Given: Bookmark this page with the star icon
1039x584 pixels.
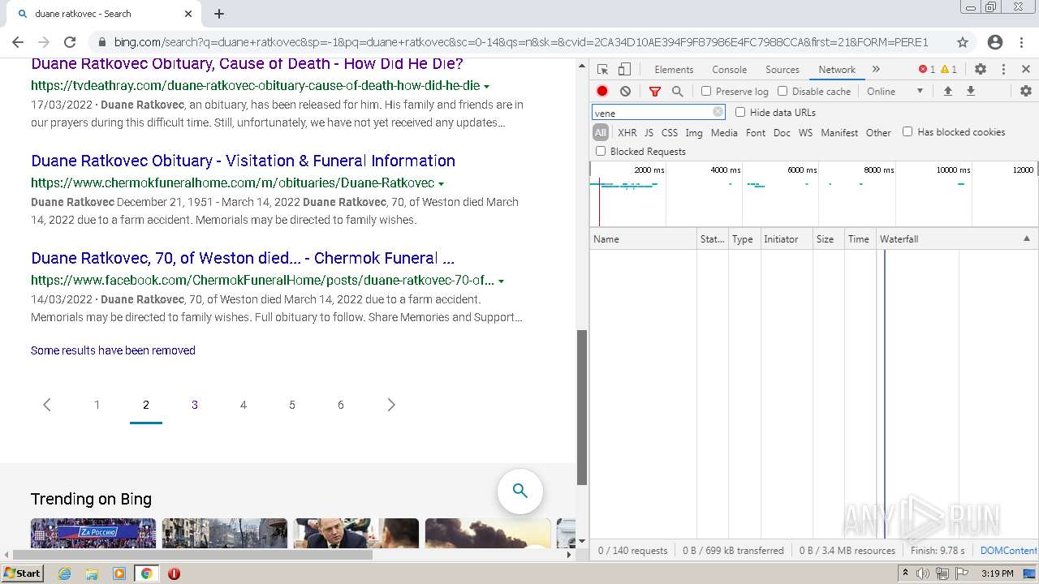Looking at the screenshot, I should (963, 42).
